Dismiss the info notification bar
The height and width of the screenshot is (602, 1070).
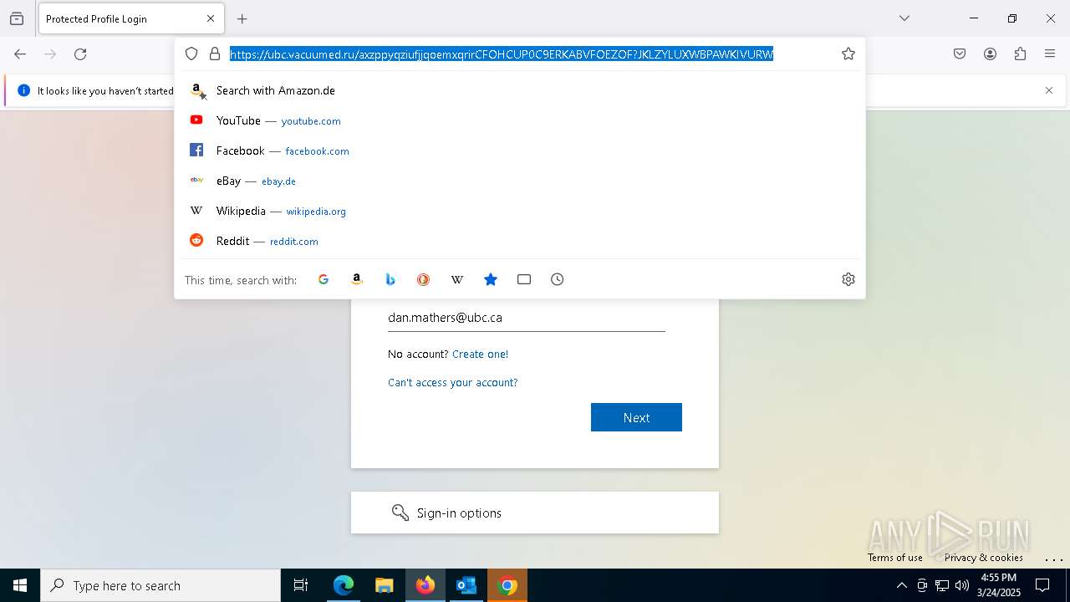[1049, 90]
